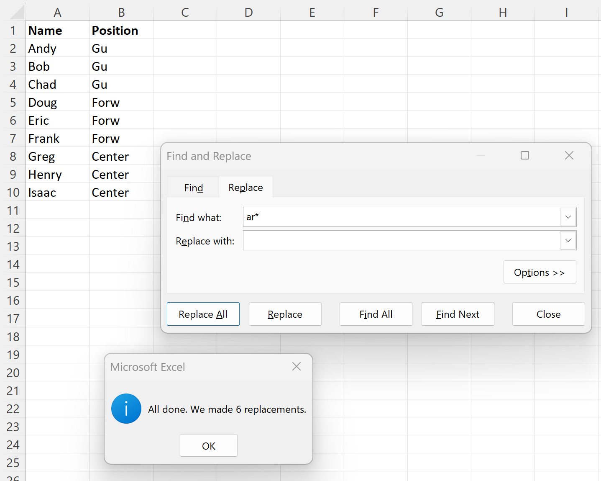
Task: Switch to the Find tab
Action: 193,187
